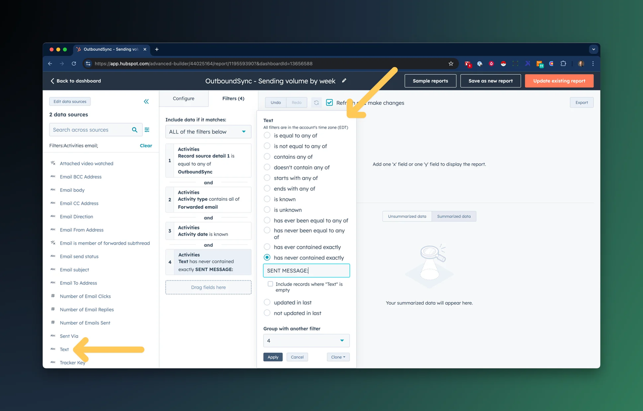Clear the Activities email filters
643x411 pixels.
(145, 145)
